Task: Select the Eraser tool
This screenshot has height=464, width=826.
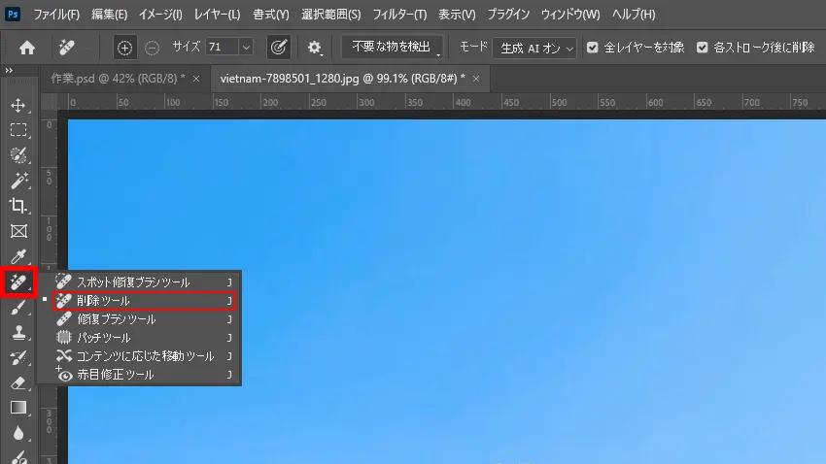Action: pos(17,383)
